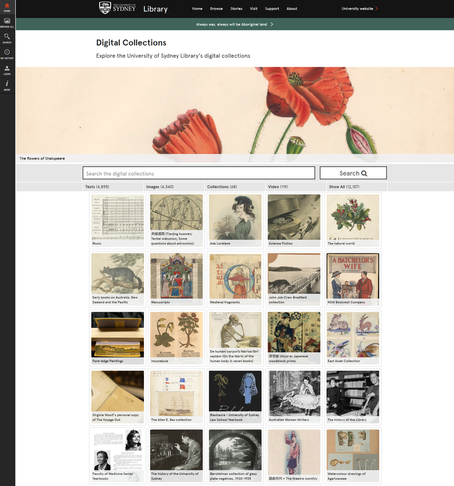Screen dimensions: 454x486
Task: Open the Tianjing huowen astronomy thumbnail
Action: click(176, 221)
